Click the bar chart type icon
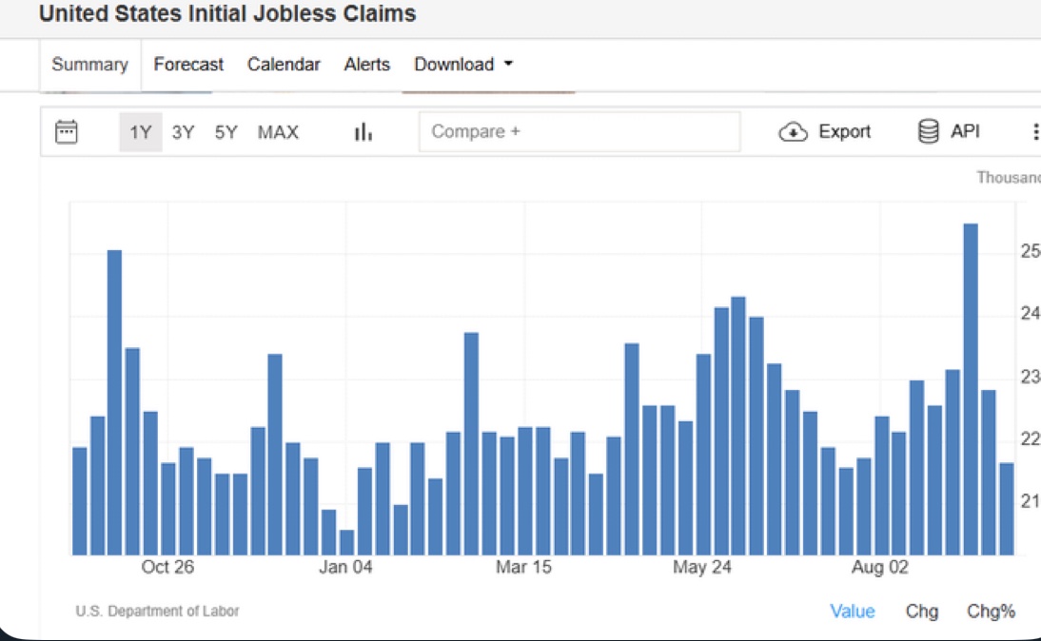The image size is (1041, 641). tap(363, 132)
